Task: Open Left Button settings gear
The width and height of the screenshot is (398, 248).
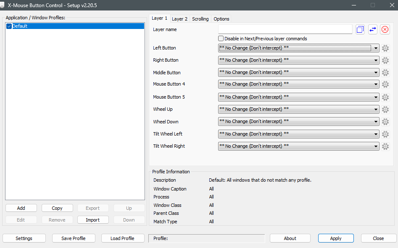Action: click(385, 48)
